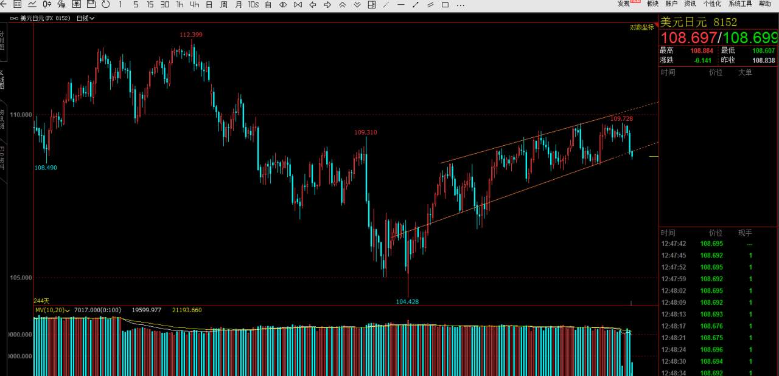The height and width of the screenshot is (376, 779).
Task: Click the 112.399 high price label
Action: [190, 35]
